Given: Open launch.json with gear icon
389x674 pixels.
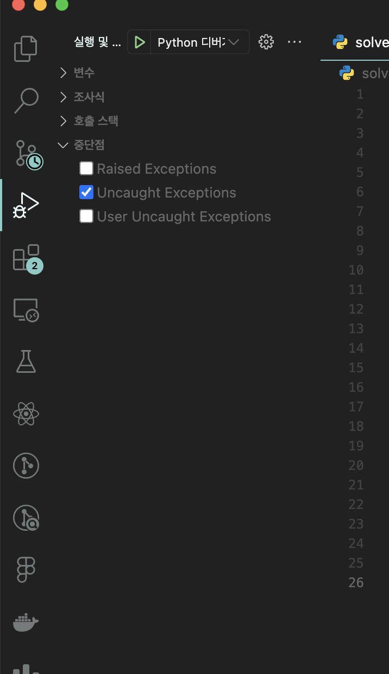Looking at the screenshot, I should (x=266, y=42).
